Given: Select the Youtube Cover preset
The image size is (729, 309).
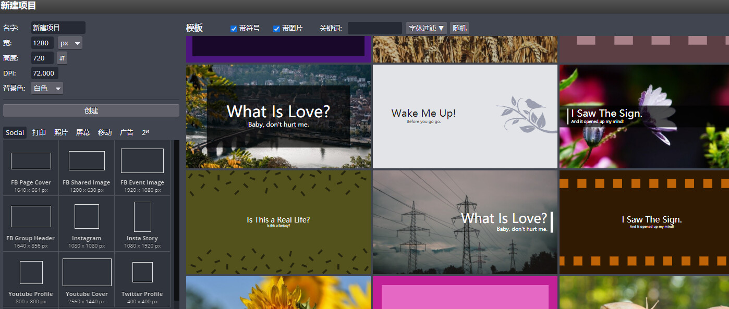Looking at the screenshot, I should point(87,280).
